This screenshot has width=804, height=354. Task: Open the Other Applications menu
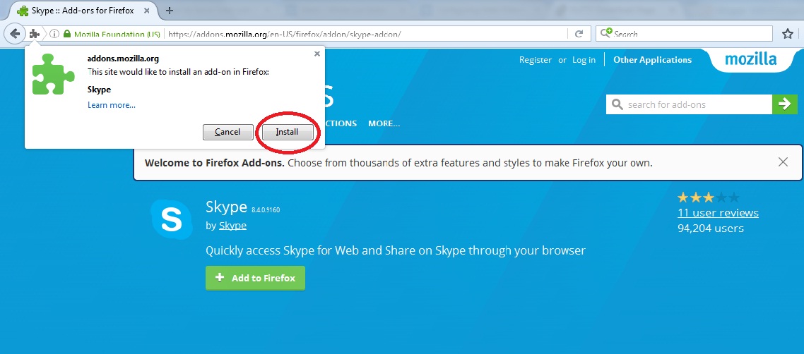(x=652, y=60)
